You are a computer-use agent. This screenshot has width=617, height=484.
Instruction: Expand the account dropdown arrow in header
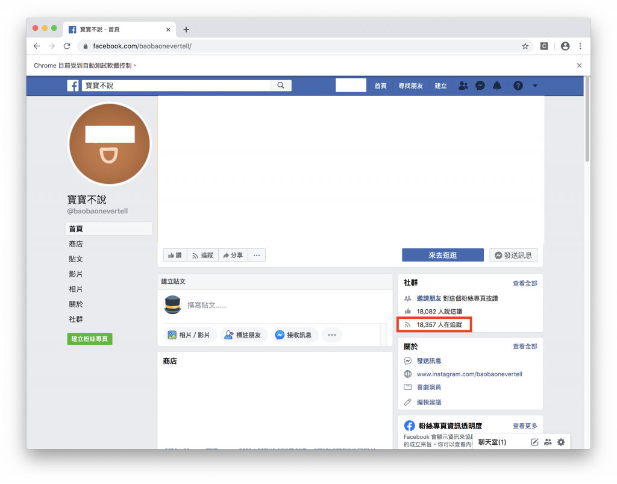click(x=535, y=86)
